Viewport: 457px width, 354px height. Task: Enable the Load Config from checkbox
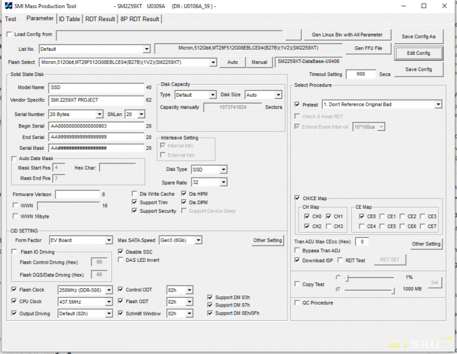tap(9, 34)
